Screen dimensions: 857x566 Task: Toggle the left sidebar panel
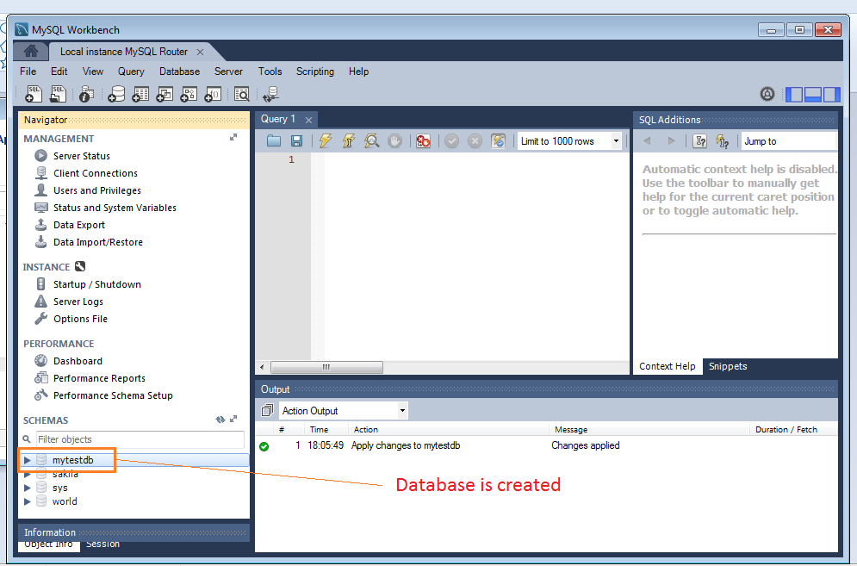click(794, 95)
